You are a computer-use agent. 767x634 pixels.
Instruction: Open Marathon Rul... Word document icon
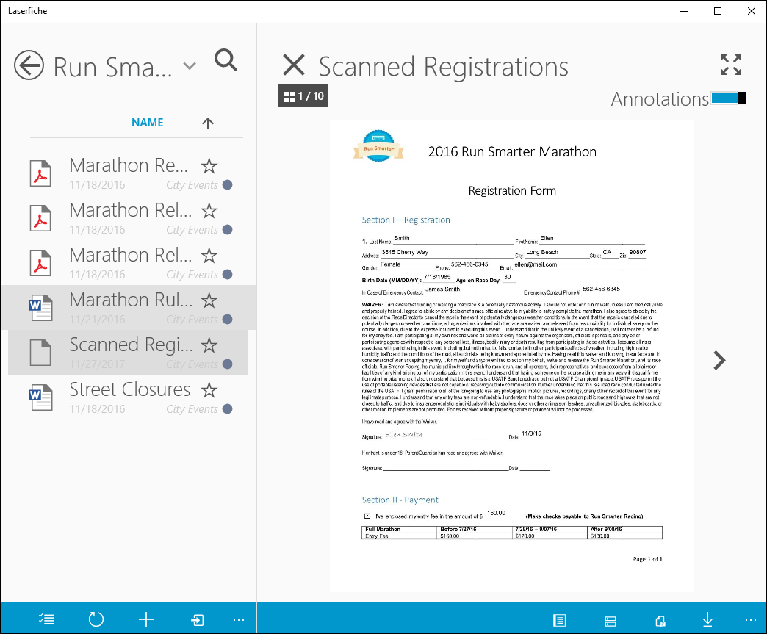40,308
